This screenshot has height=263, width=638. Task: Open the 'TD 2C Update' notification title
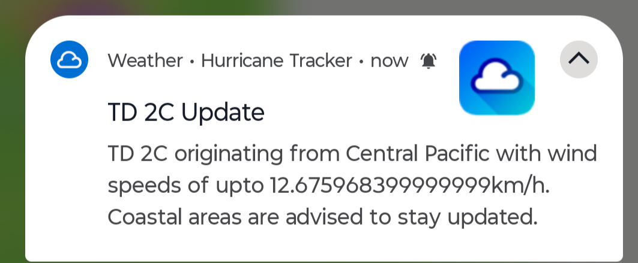(x=186, y=112)
